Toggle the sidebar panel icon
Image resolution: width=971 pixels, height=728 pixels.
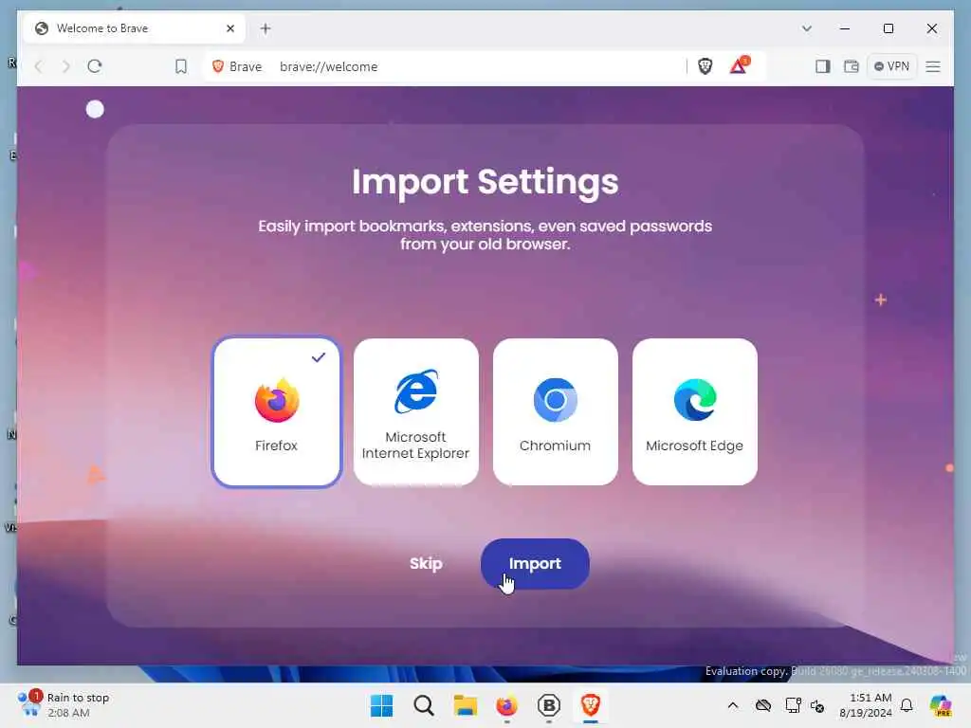[822, 66]
